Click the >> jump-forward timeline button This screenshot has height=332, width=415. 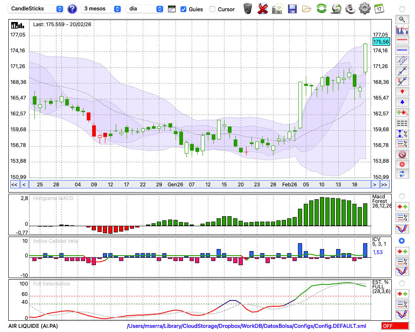click(384, 185)
